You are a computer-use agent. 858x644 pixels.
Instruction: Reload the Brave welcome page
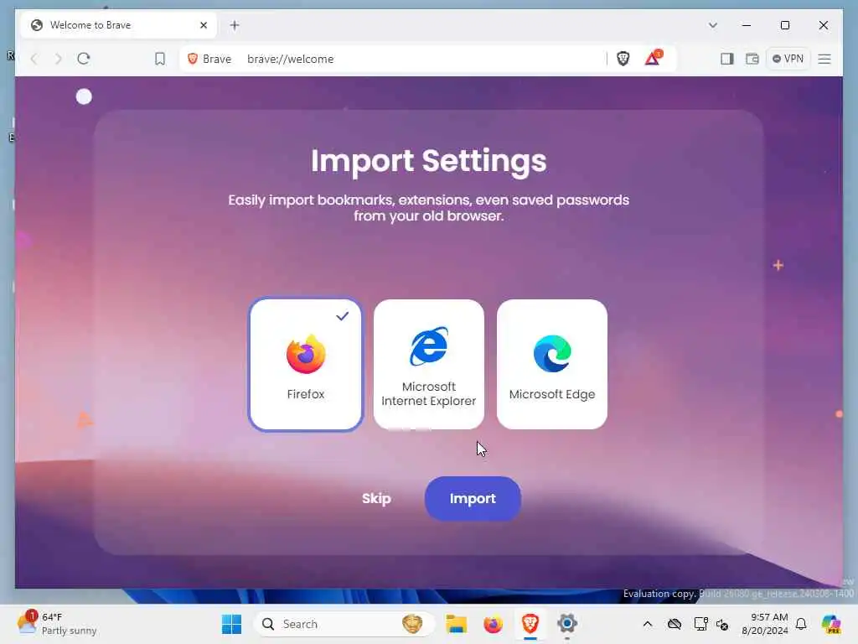point(83,59)
